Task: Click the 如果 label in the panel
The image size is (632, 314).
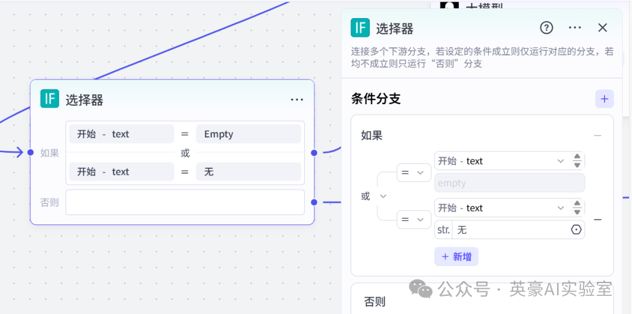Action: (x=372, y=136)
